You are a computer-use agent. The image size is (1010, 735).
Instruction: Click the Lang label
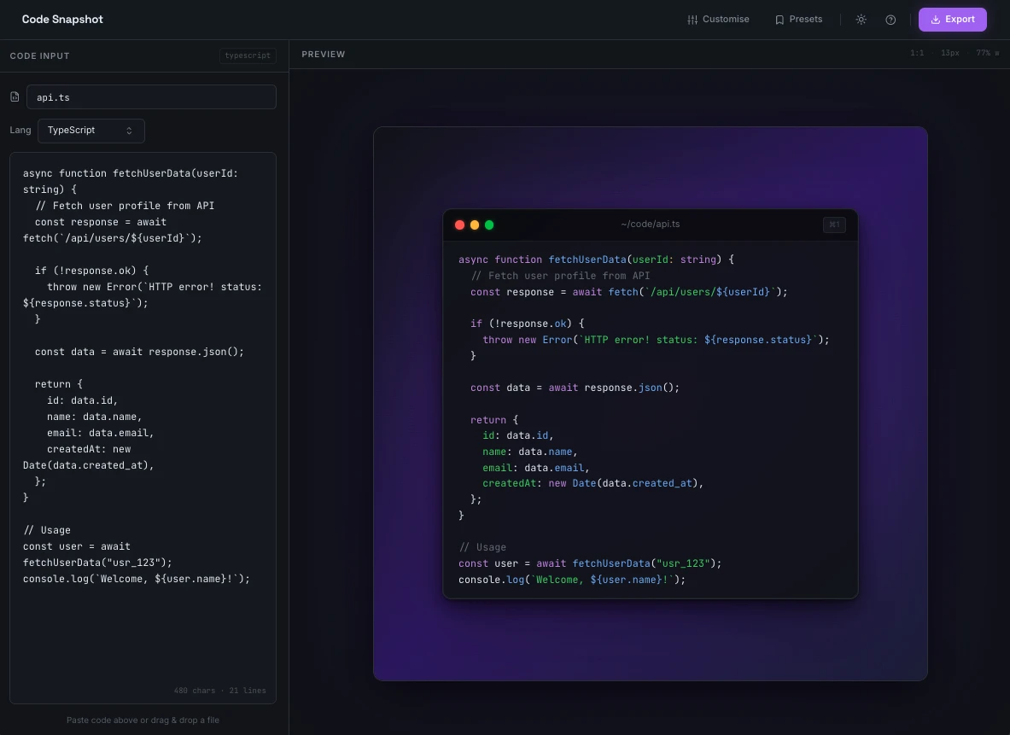pos(20,130)
